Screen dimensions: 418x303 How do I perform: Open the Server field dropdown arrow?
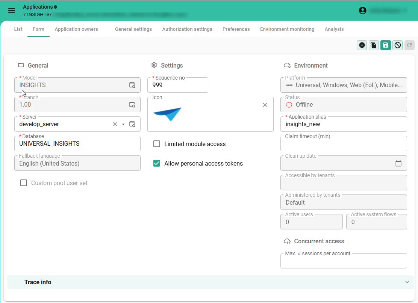123,124
